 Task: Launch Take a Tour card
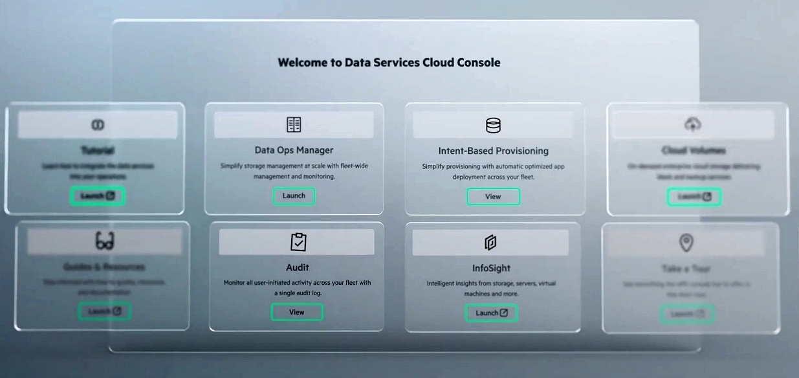pos(687,315)
